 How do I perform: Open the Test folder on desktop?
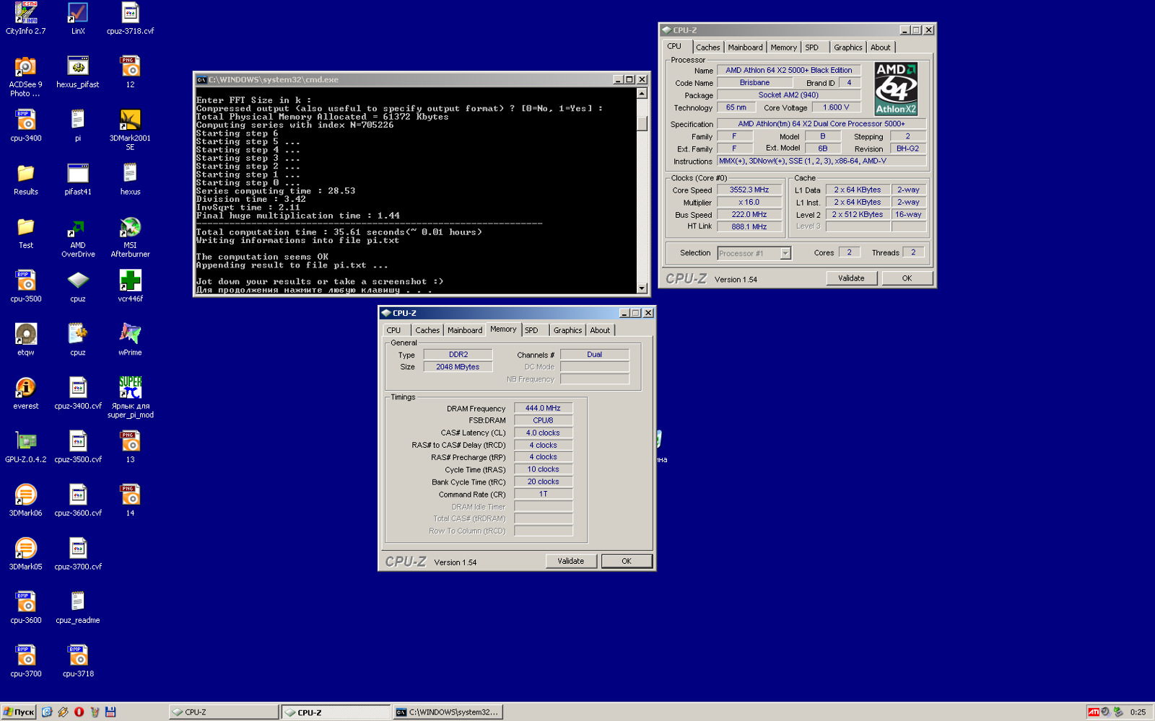(x=26, y=233)
